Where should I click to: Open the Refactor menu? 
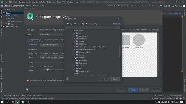(x=42, y=2)
